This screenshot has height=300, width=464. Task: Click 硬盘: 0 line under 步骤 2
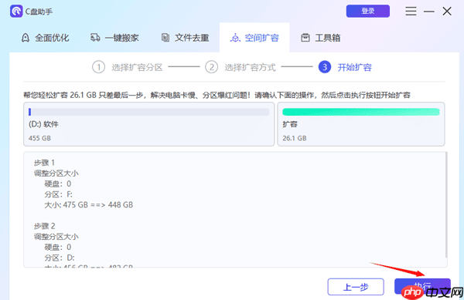pyautogui.click(x=58, y=247)
